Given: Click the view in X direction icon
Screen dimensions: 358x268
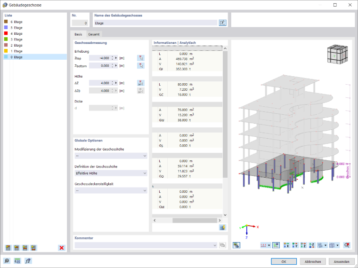Looking at the screenshot, I should [x=286, y=245].
